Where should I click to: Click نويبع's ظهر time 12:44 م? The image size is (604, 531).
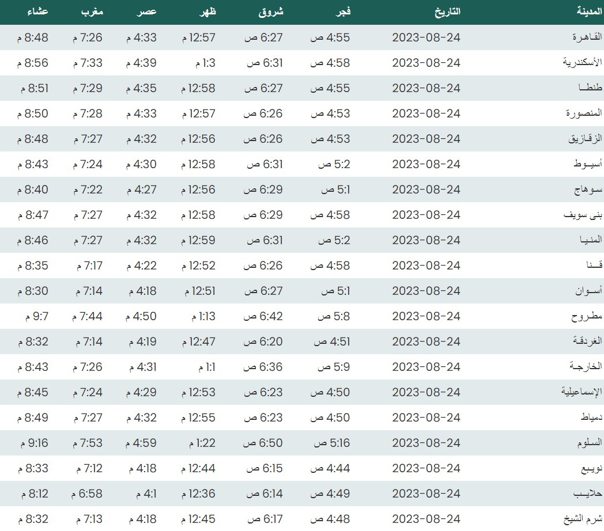(198, 468)
